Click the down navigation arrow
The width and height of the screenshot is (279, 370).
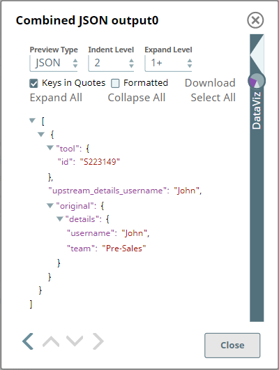75,341
